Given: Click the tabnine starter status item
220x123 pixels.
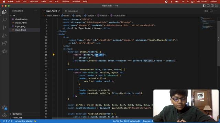Looking at the screenshot, I should [26, 121].
